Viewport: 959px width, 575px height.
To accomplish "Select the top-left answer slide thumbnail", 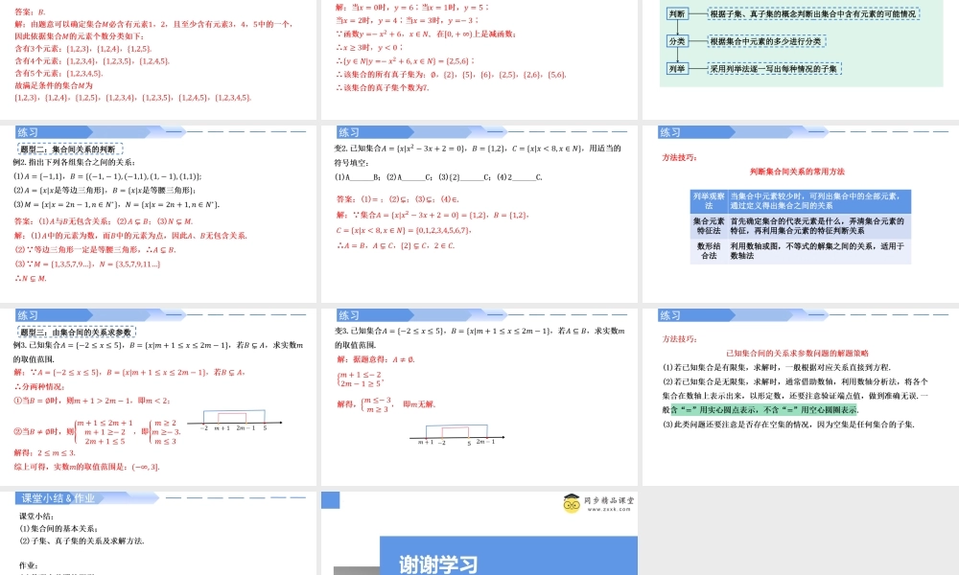I will click(x=159, y=55).
